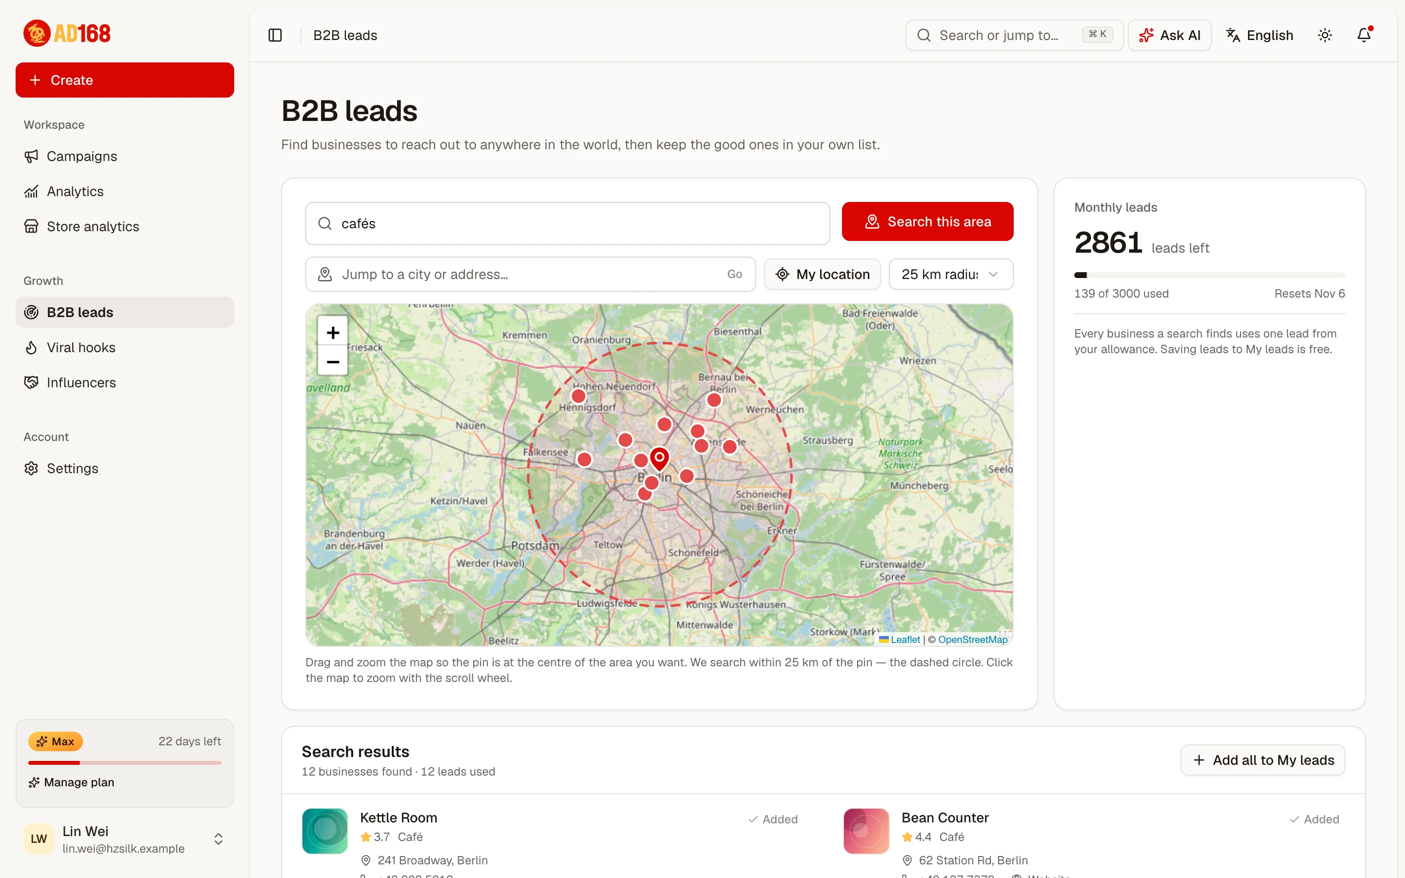Click the AD168 logo
This screenshot has width=1405, height=878.
tap(67, 33)
